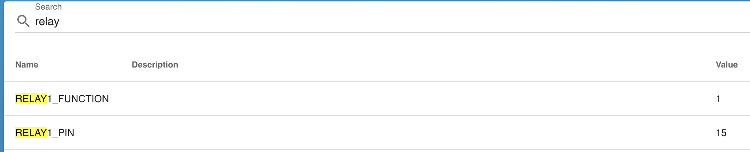Screen dimensions: 750x152
Task: Click the "_FUNCTION" suffix of the first parameter
Action: click(81, 99)
